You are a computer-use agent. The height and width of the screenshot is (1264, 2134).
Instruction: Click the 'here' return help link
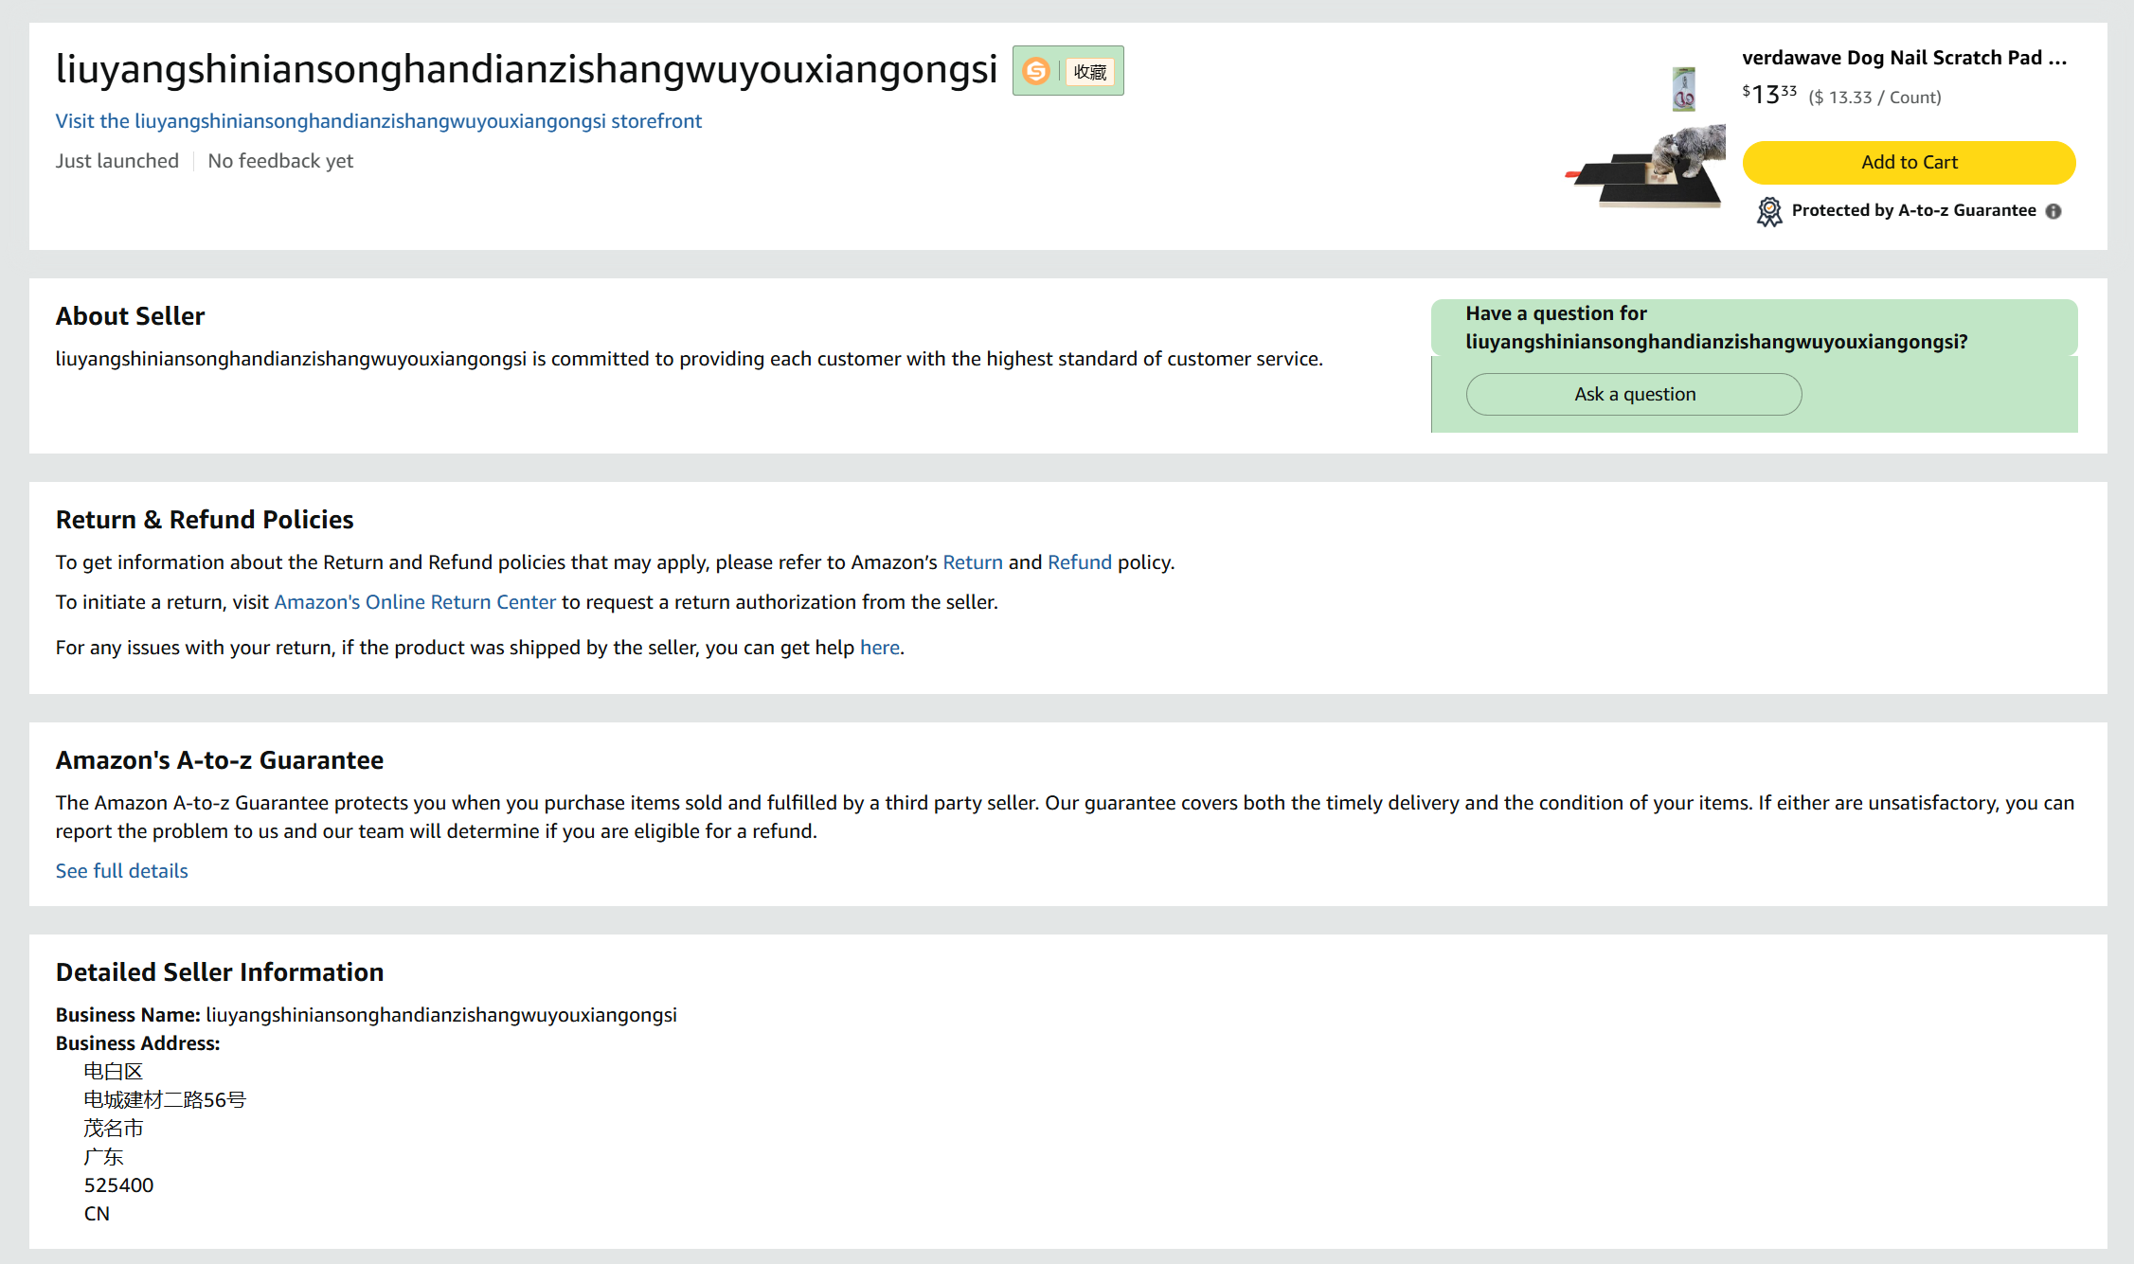[879, 648]
